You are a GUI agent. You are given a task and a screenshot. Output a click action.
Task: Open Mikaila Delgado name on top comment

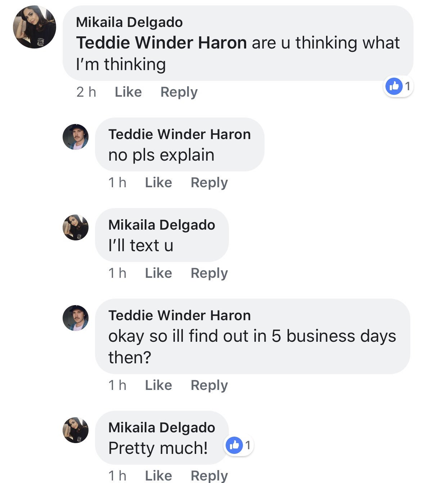point(129,22)
